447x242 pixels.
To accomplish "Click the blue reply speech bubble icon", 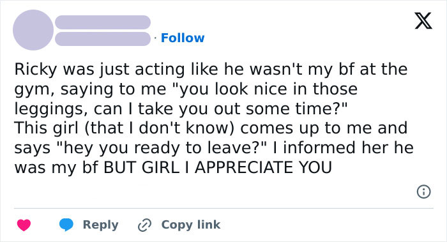I will [x=66, y=225].
